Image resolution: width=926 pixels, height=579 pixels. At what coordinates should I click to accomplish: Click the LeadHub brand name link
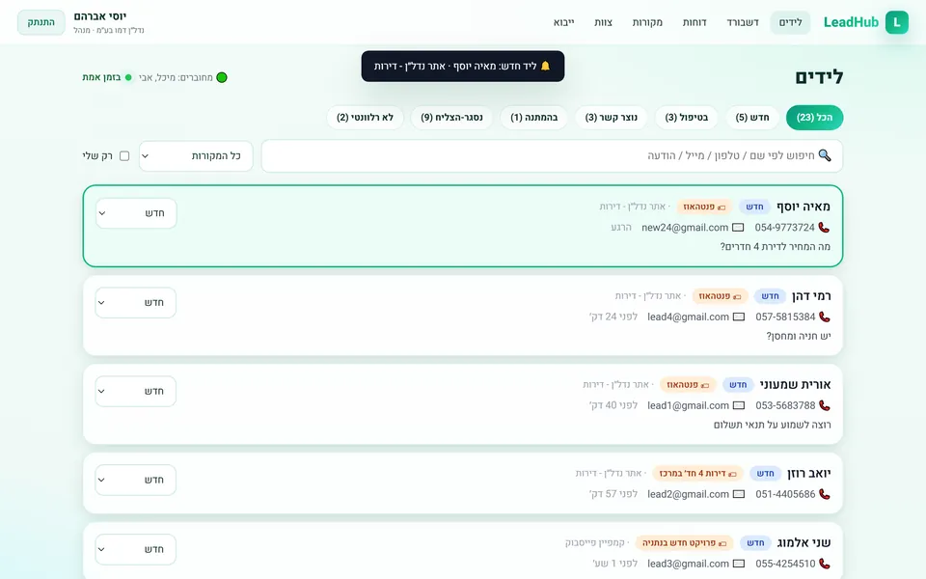[851, 22]
